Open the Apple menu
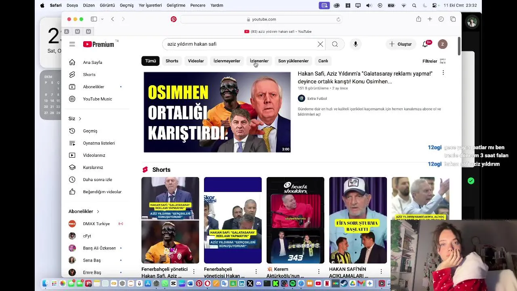The height and width of the screenshot is (291, 517). pyautogui.click(x=42, y=5)
